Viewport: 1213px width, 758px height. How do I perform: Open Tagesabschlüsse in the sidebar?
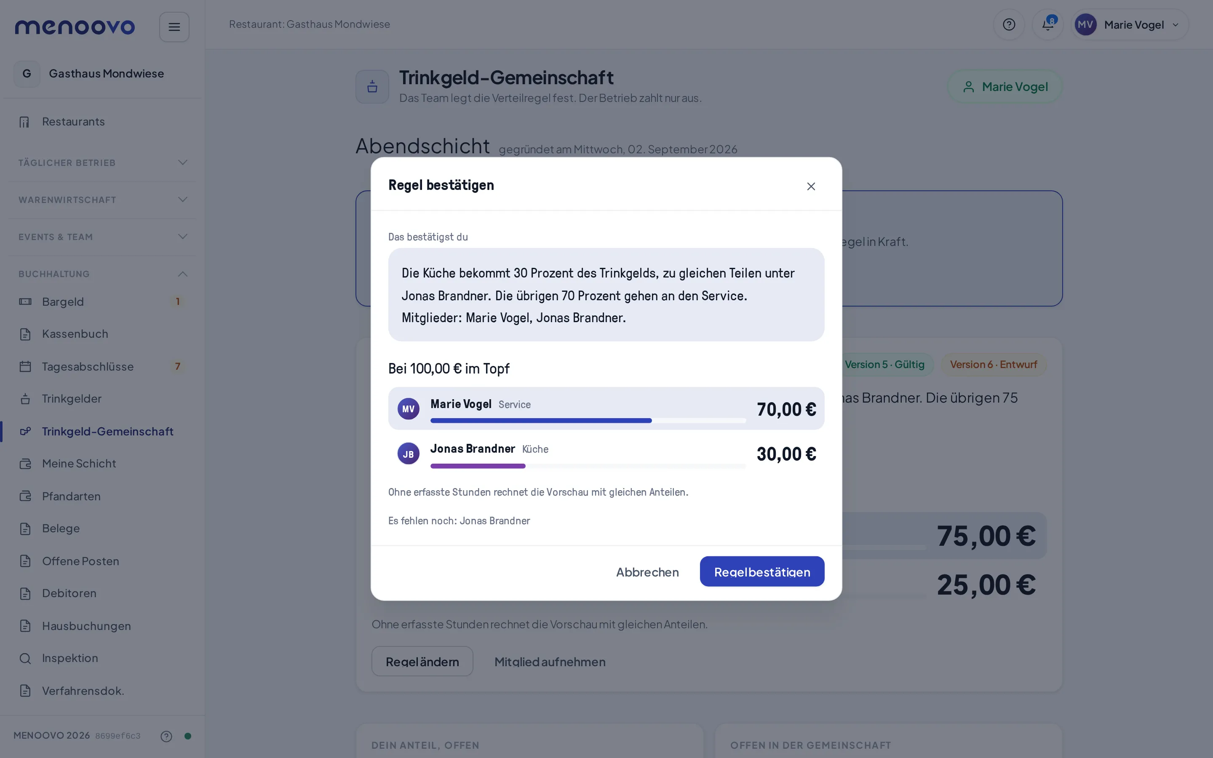click(102, 366)
